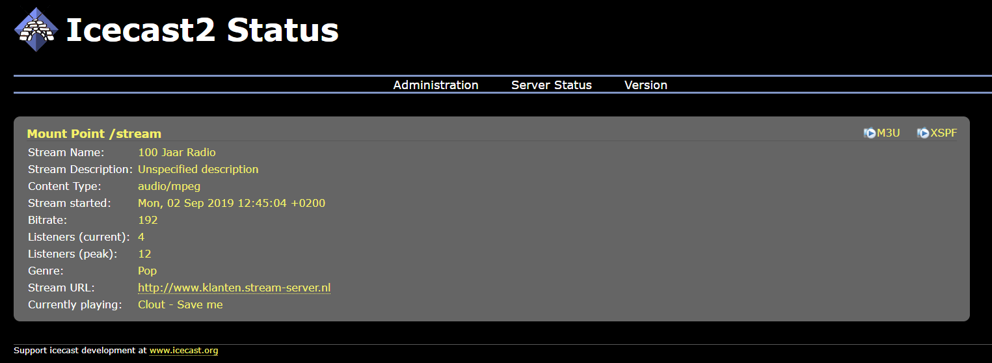Image resolution: width=992 pixels, height=363 pixels.
Task: Click the stream started date value
Action: coord(232,203)
